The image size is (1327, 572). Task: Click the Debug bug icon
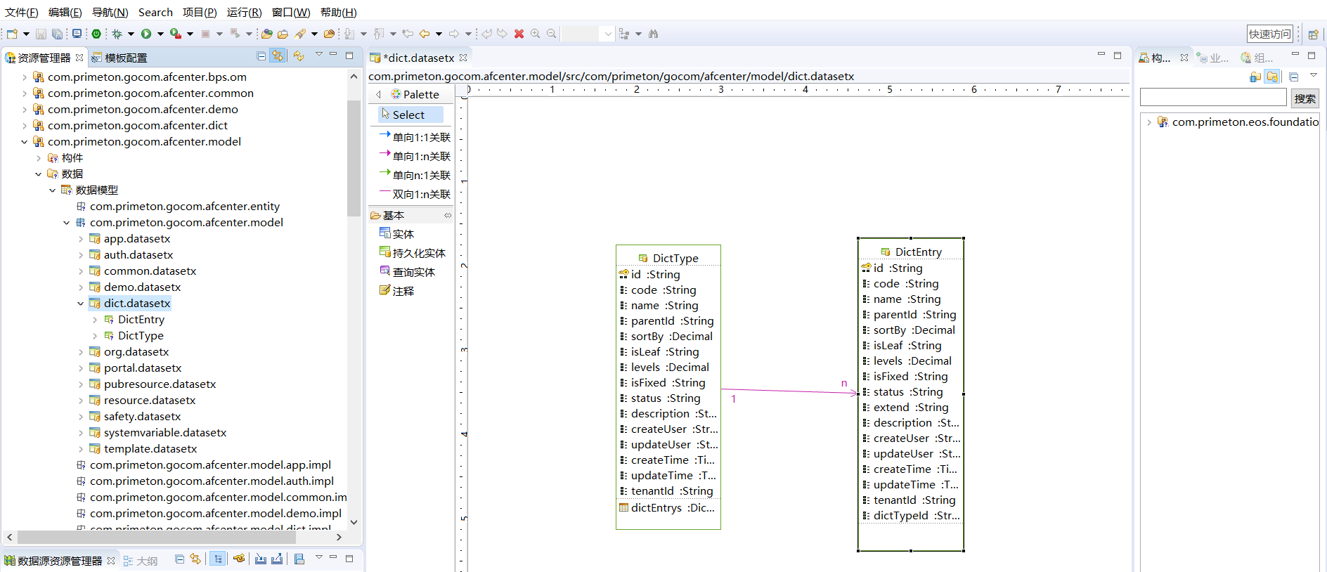117,34
